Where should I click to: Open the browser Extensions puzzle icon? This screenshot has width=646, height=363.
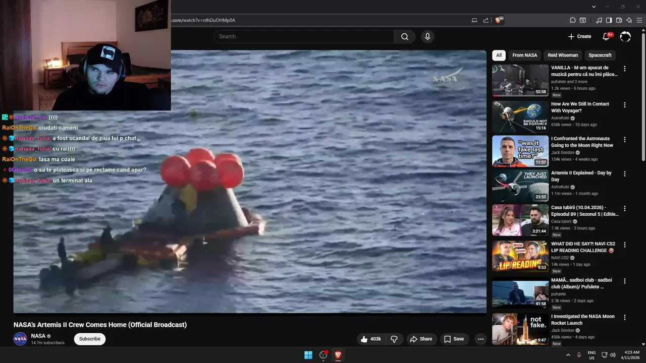pos(572,20)
